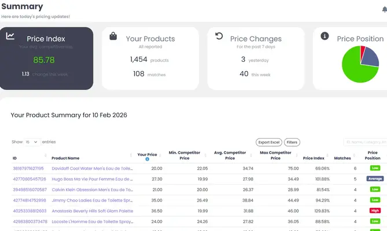Open product ID 40253338812603

click(30, 211)
